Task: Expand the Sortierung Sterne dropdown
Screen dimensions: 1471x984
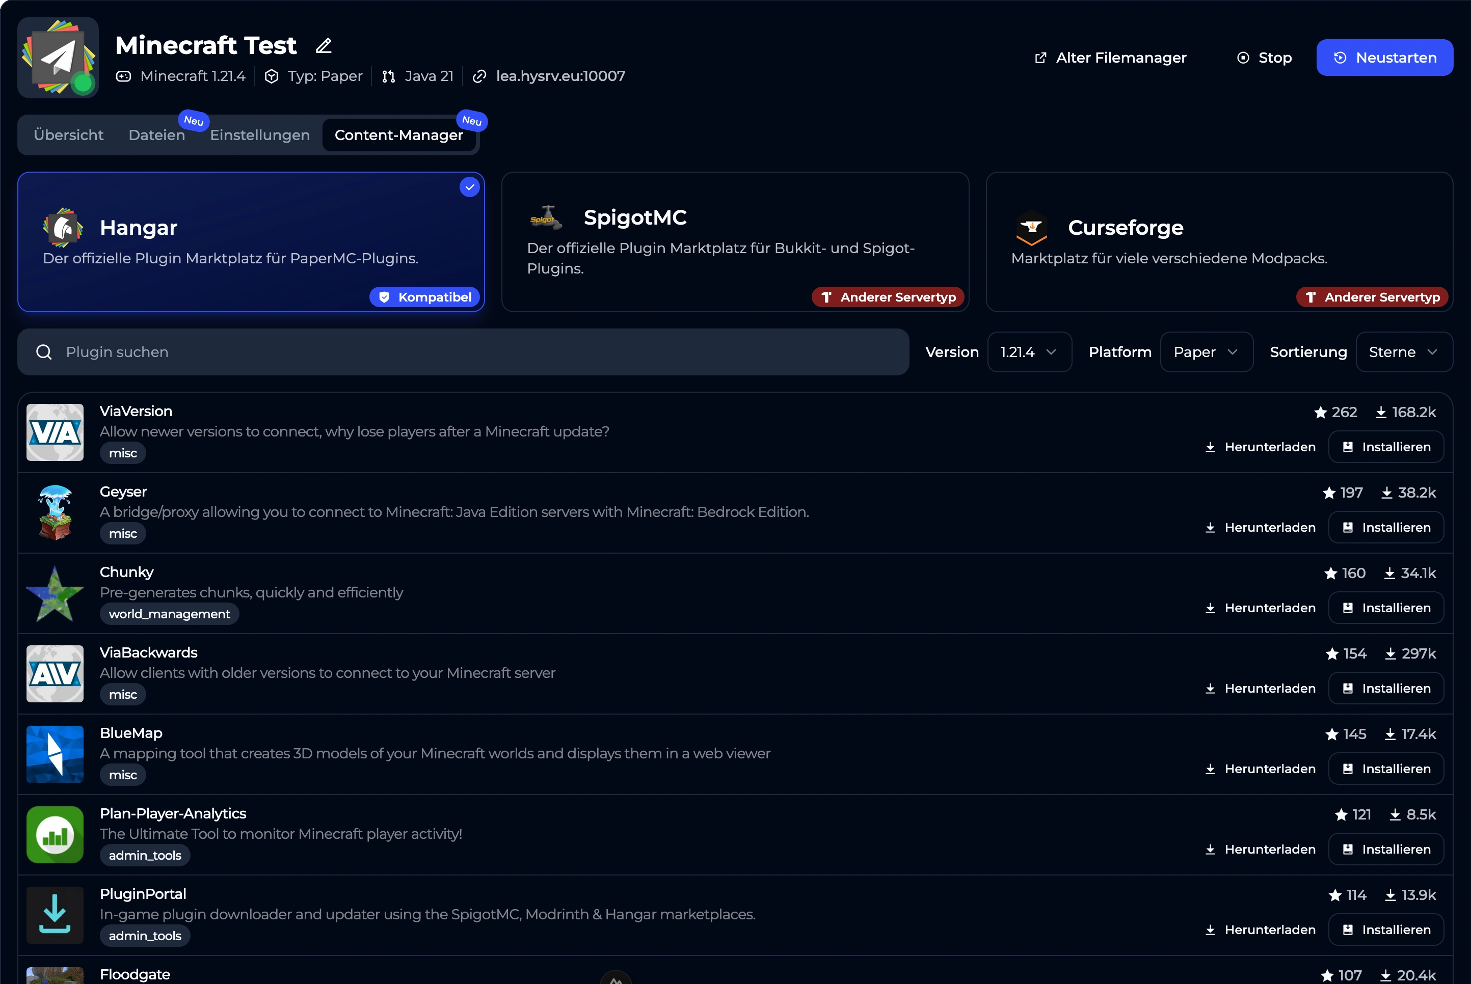Action: tap(1403, 352)
